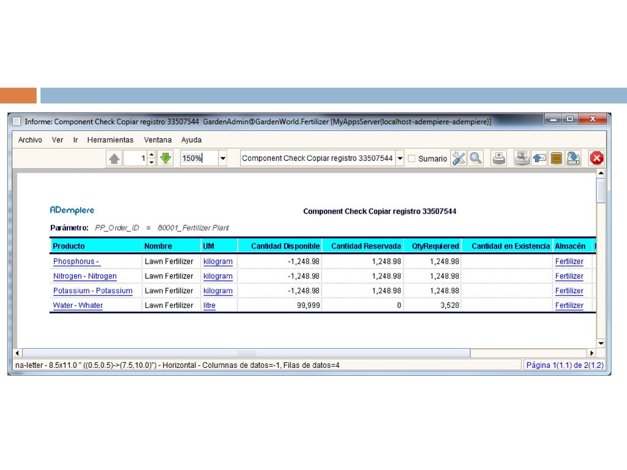Click the print preview screen icon
627x470 pixels.
(522, 159)
